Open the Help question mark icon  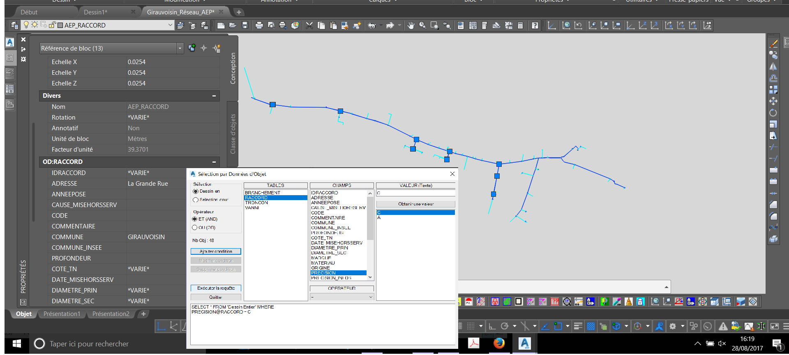(535, 25)
